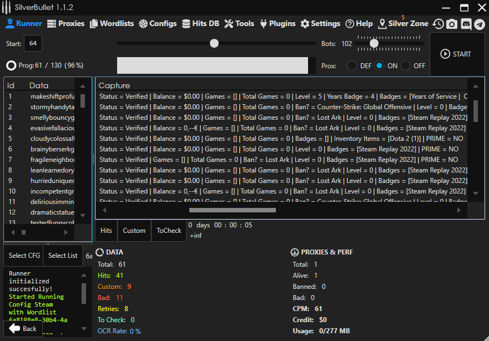Click the Start value input field
Screen dimensions: 489x341
point(33,43)
